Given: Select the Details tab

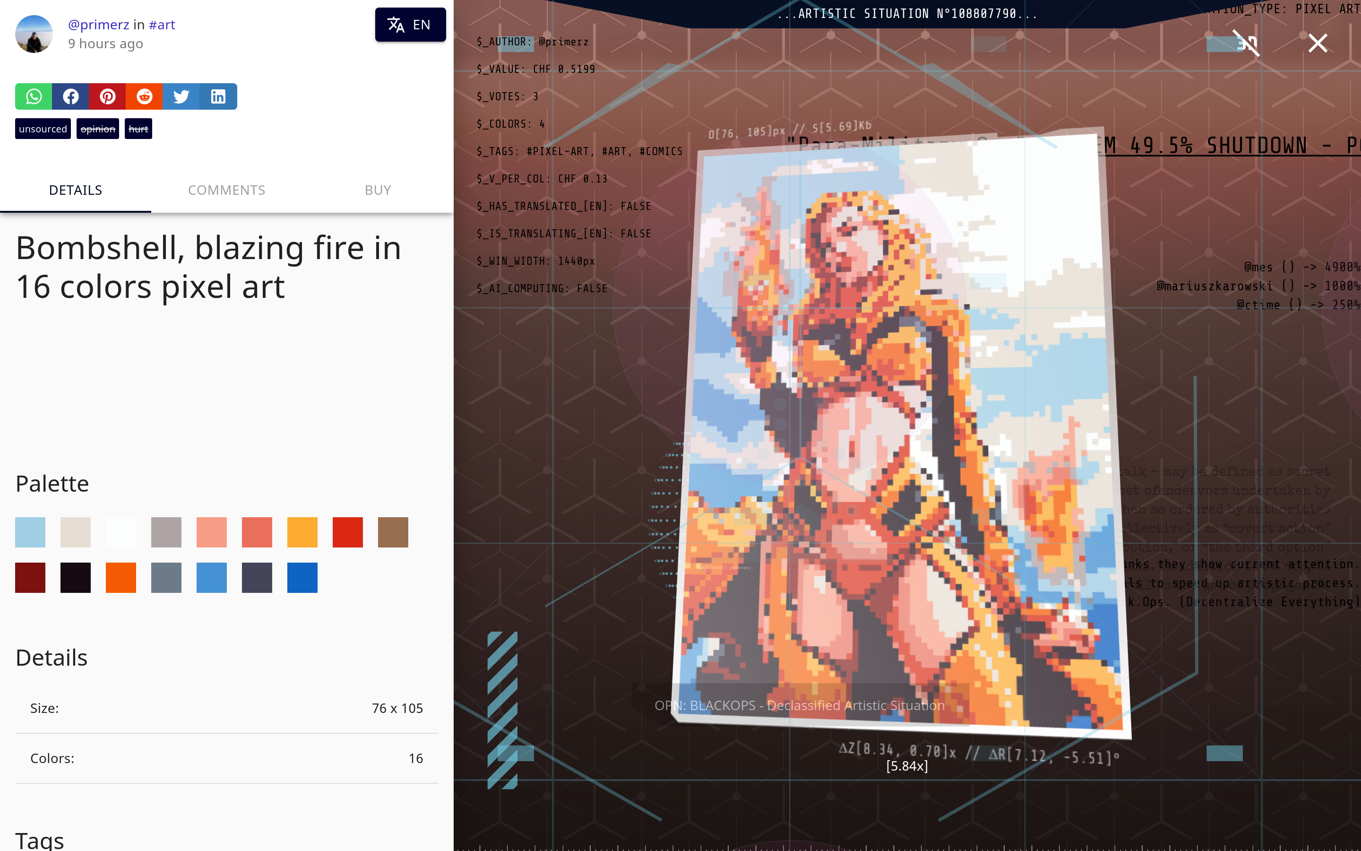Looking at the screenshot, I should pos(75,190).
